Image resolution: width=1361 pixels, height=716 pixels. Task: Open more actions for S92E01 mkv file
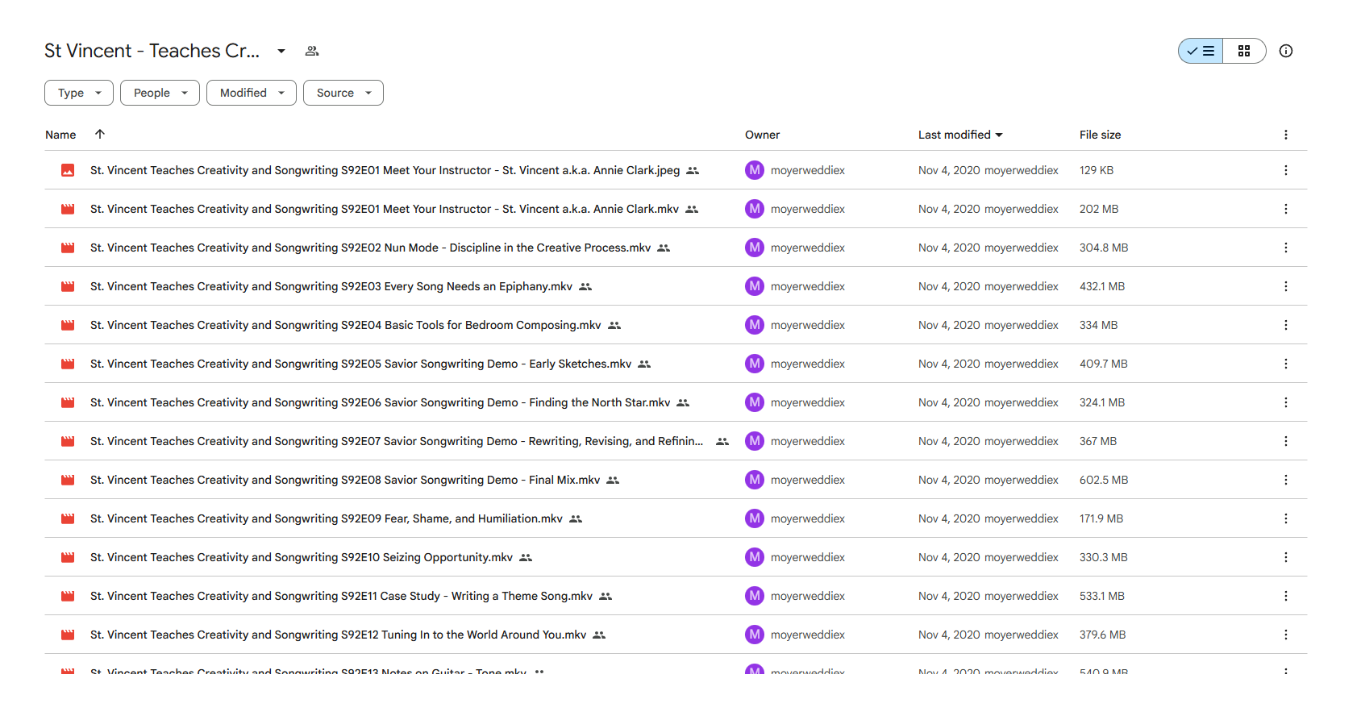click(x=1286, y=209)
